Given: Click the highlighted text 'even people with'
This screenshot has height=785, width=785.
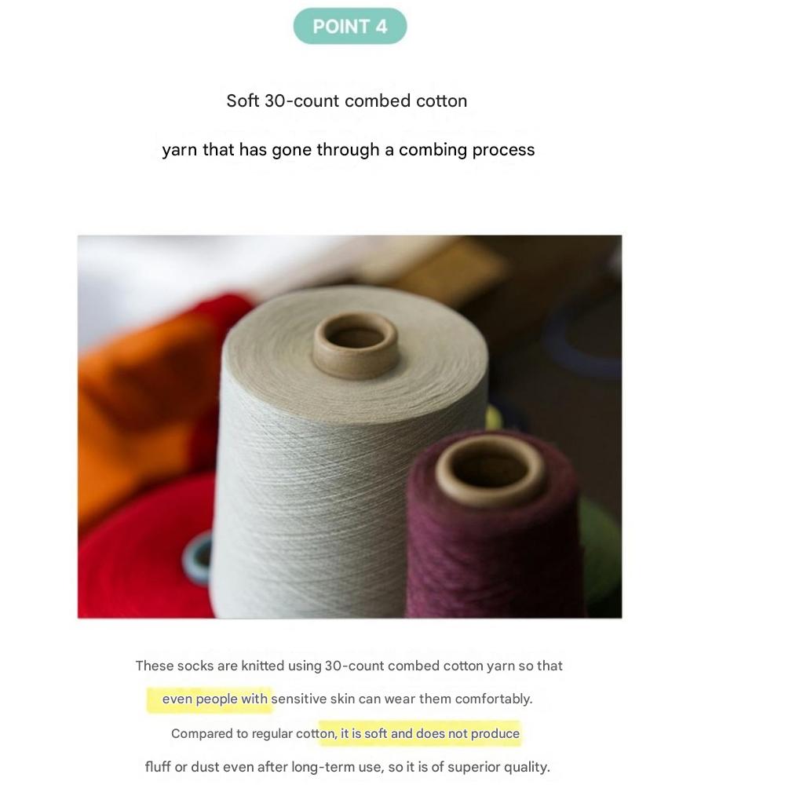Looking at the screenshot, I should tap(214, 699).
